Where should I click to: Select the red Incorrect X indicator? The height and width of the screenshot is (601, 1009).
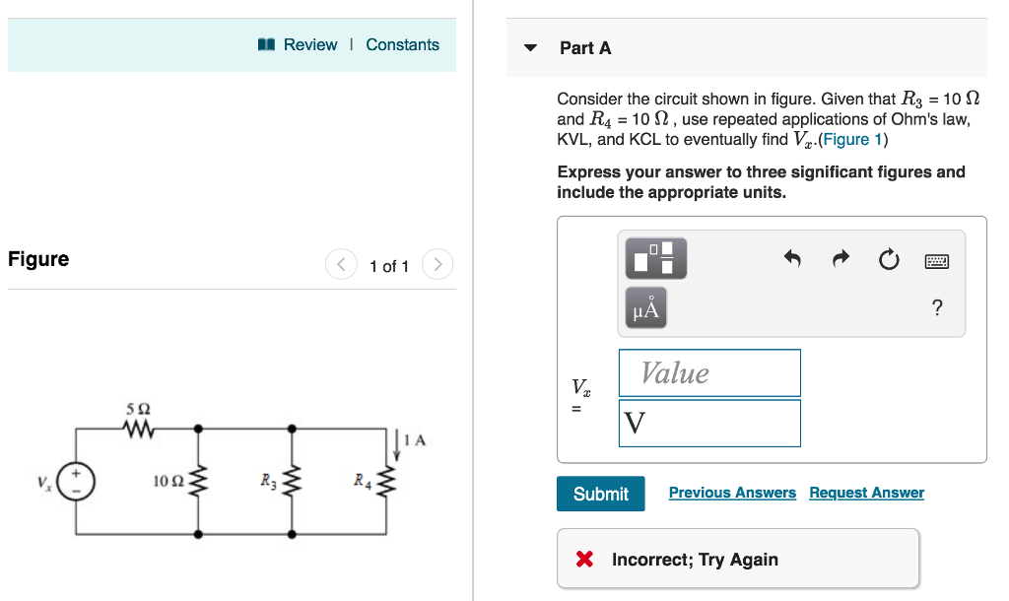583,559
